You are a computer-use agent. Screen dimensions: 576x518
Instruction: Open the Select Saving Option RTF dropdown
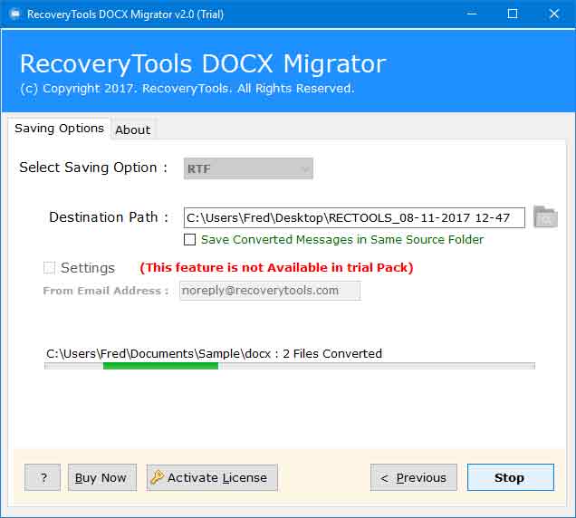click(x=248, y=168)
